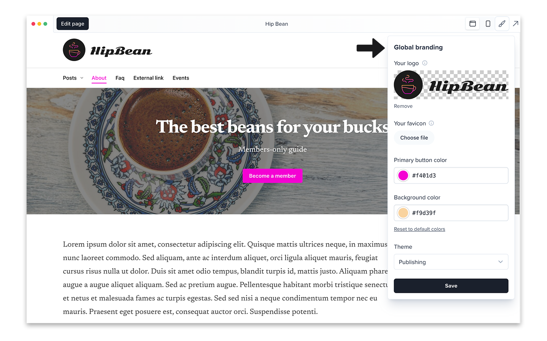Click info icon beside Your favicon

(431, 123)
